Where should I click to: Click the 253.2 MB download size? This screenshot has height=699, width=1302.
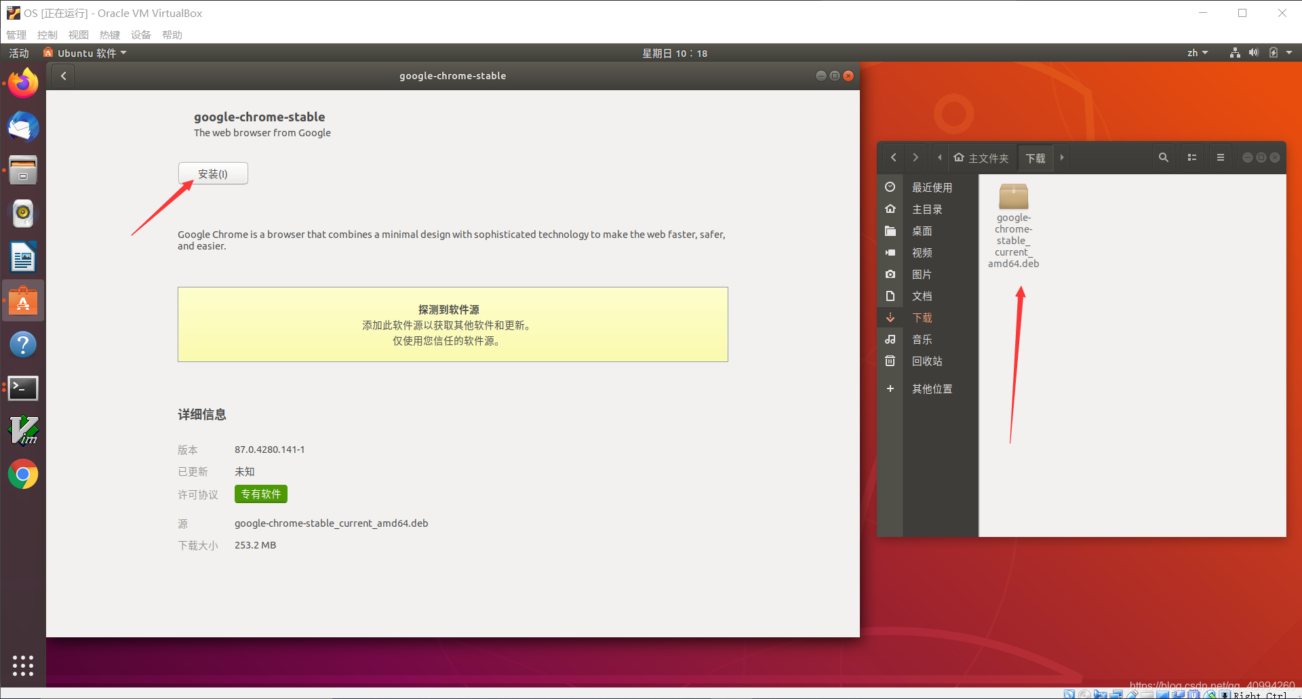(256, 545)
